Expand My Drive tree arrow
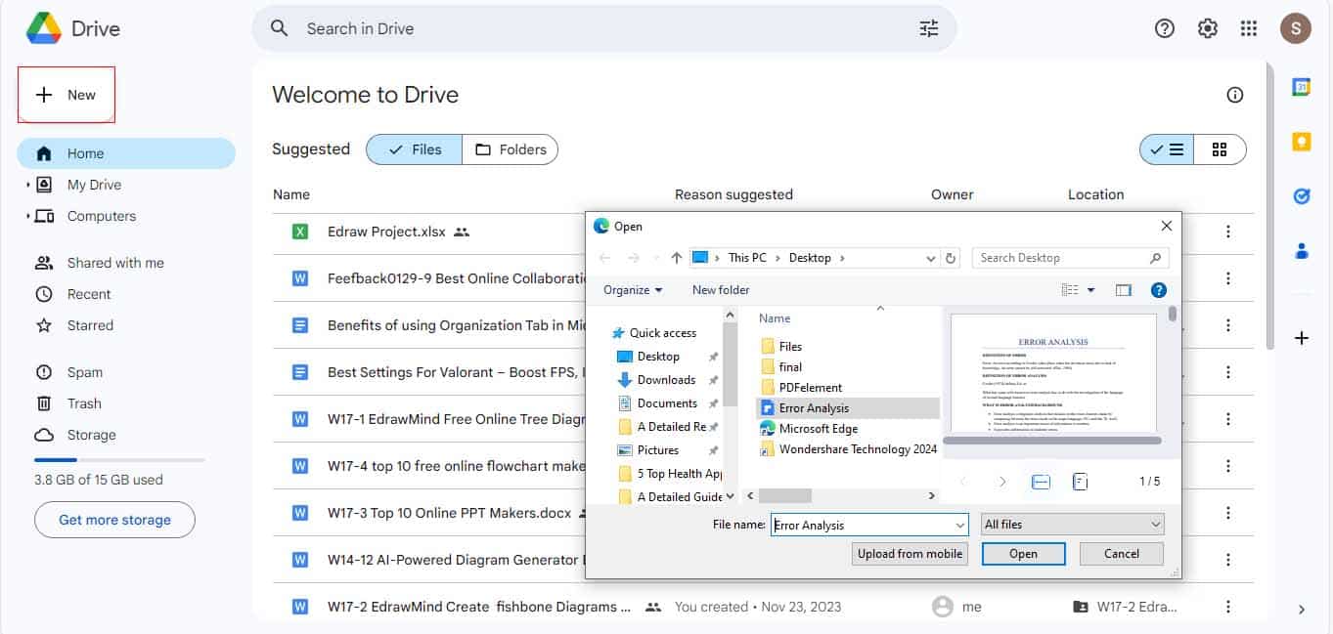 tap(27, 185)
